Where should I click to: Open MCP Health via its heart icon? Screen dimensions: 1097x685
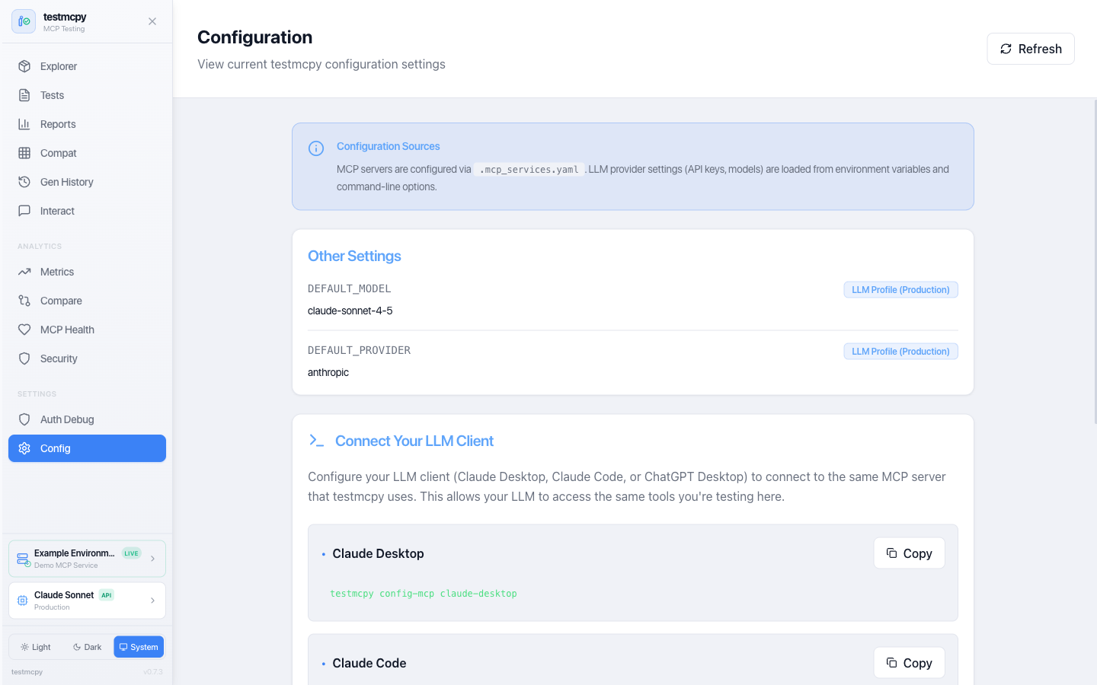[x=24, y=330]
